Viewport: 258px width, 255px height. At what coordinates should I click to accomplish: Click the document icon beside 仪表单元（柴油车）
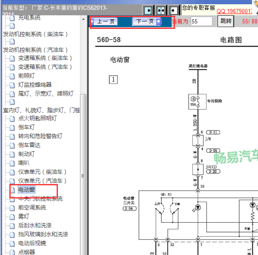coord(12,173)
